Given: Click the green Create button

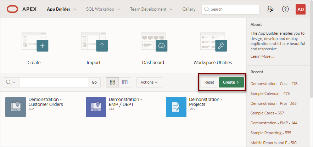Looking at the screenshot, I should [231, 82].
